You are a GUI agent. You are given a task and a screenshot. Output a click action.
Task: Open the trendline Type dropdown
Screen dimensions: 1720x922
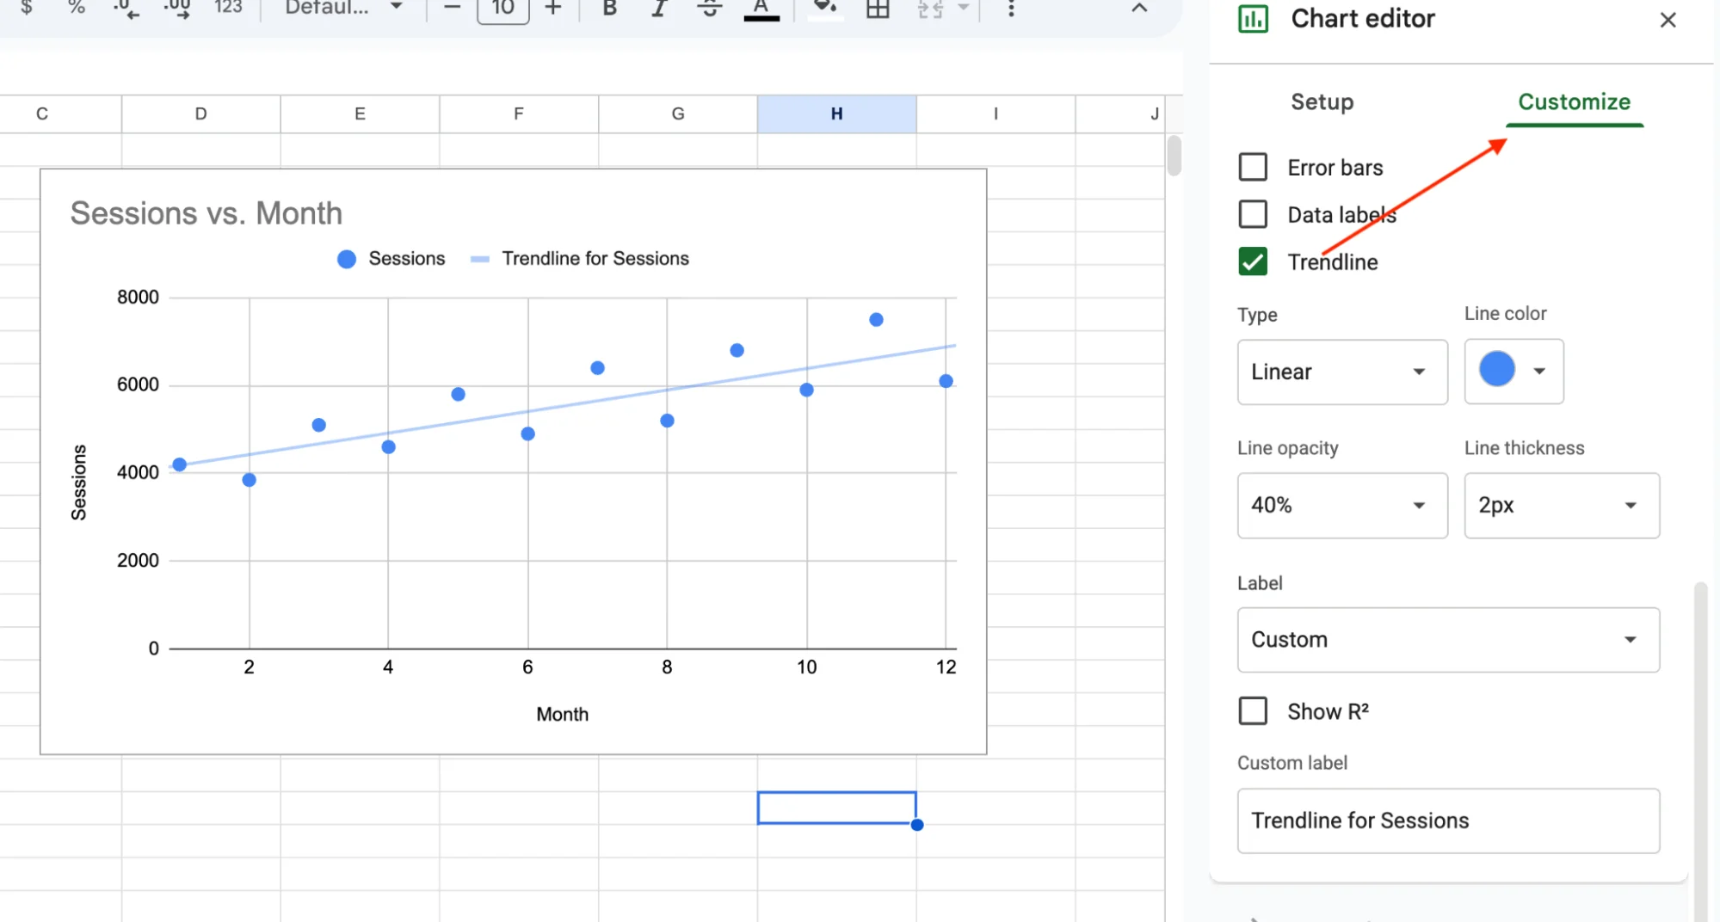[x=1341, y=372]
